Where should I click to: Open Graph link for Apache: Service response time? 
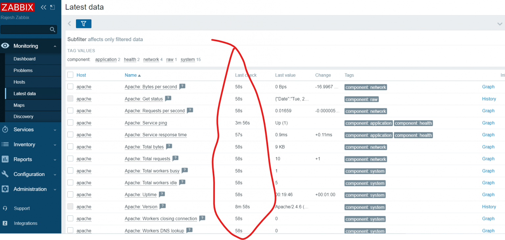point(488,135)
